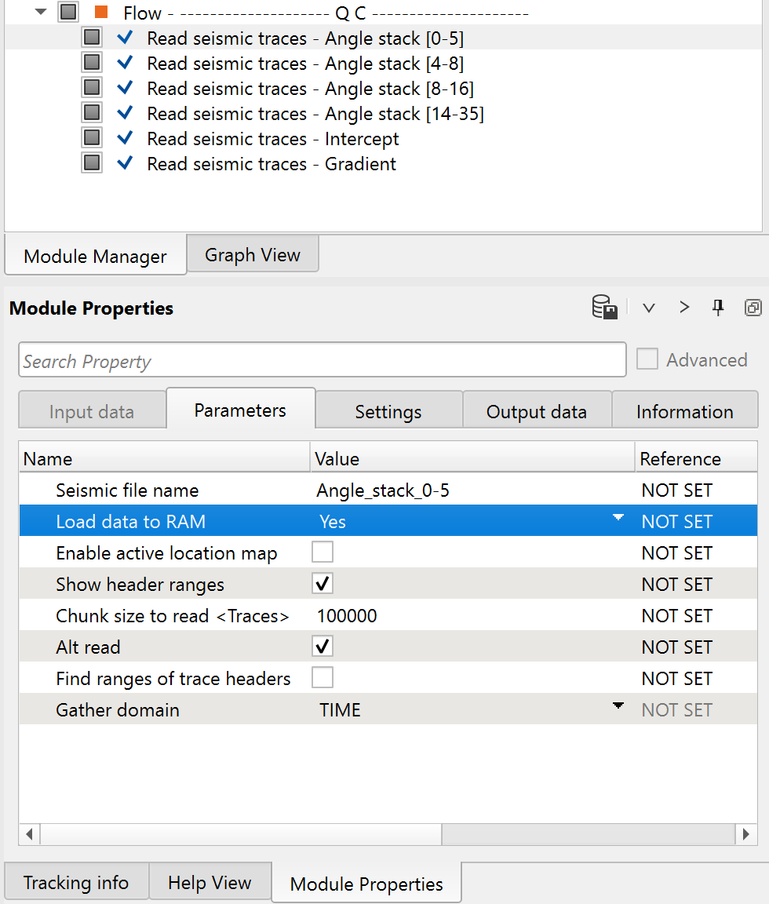Image resolution: width=769 pixels, height=904 pixels.
Task: Switch to the Graph View tab
Action: tap(252, 255)
